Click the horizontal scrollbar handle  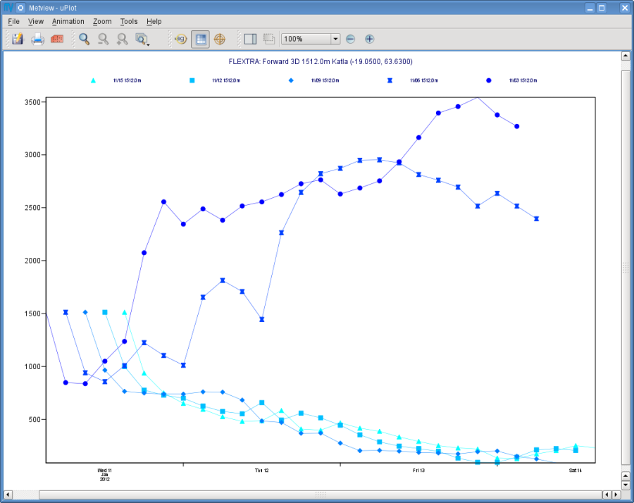(321, 495)
